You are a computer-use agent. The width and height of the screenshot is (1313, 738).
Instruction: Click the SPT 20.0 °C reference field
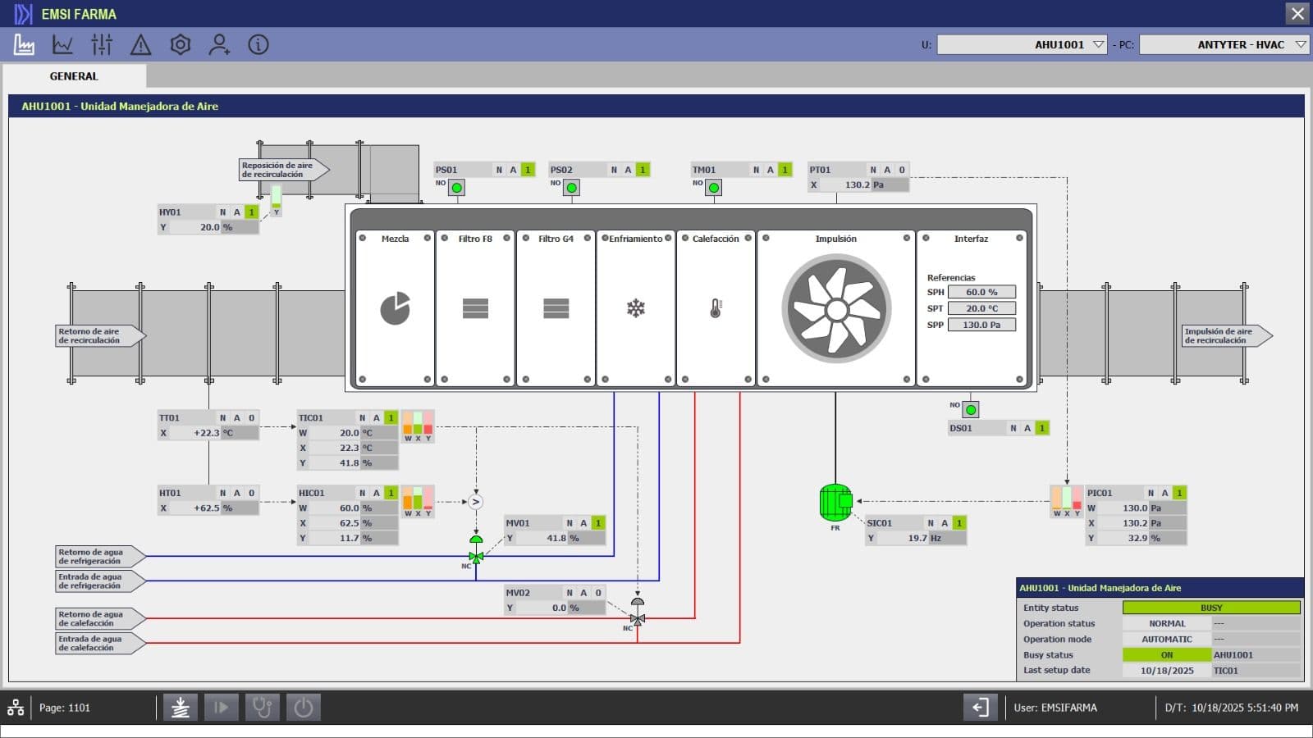[981, 308]
